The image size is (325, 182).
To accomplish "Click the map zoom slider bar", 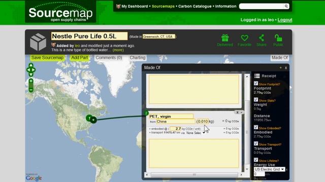I will 31,85.
